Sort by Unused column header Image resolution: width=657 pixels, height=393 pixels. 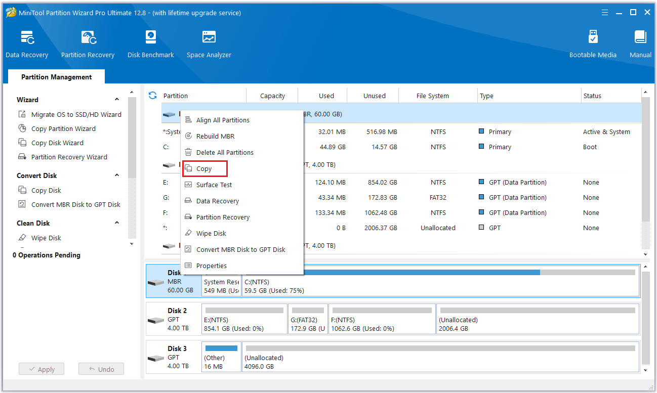point(374,96)
